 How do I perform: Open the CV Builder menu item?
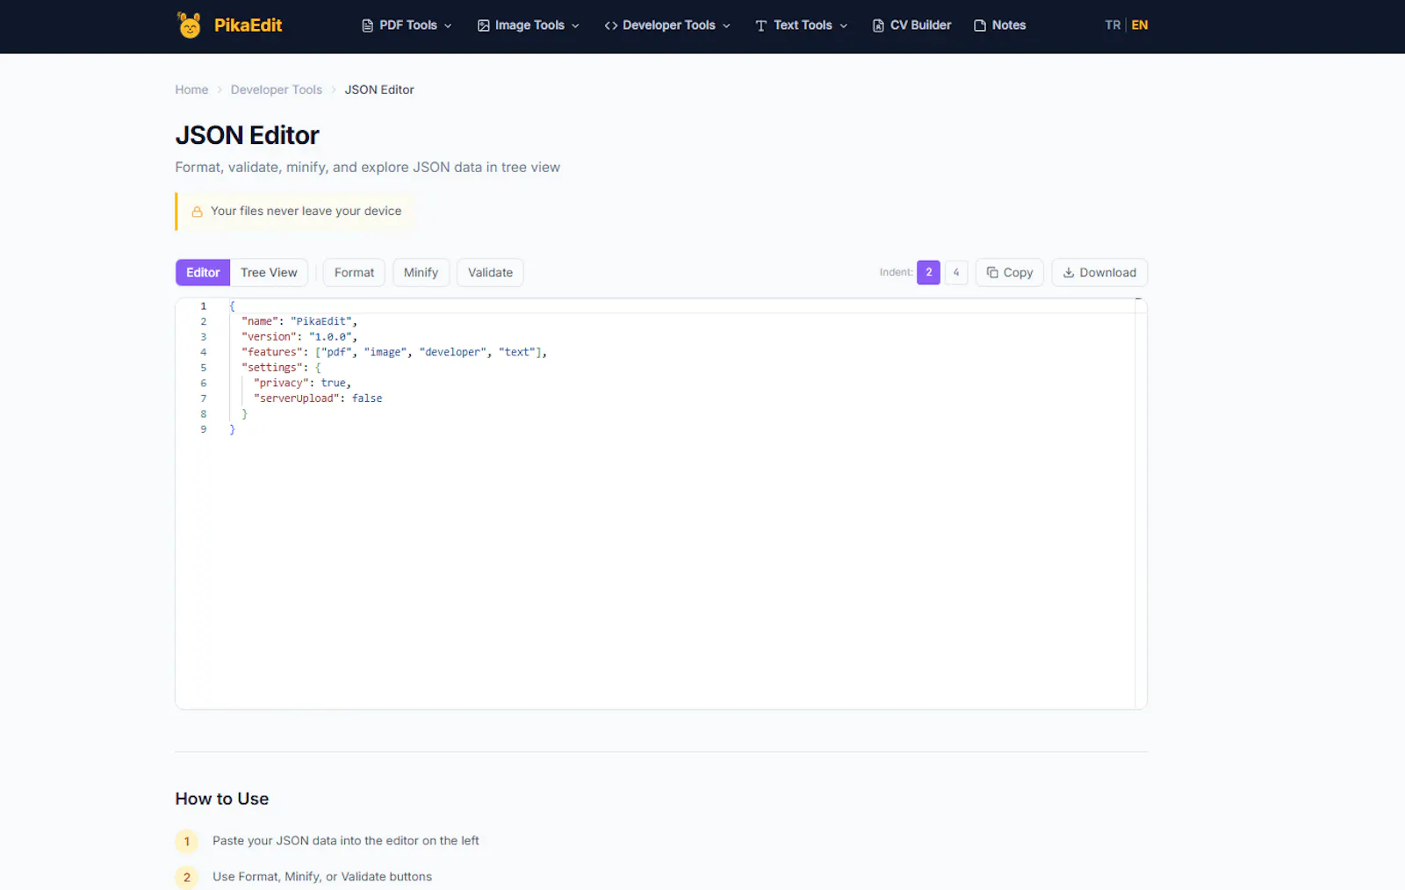pyautogui.click(x=911, y=25)
